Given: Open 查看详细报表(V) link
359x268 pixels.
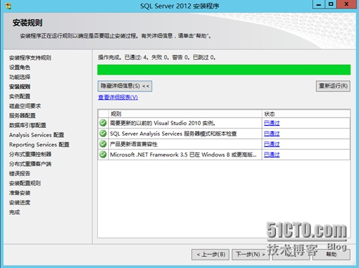Looking at the screenshot, I should [x=118, y=97].
